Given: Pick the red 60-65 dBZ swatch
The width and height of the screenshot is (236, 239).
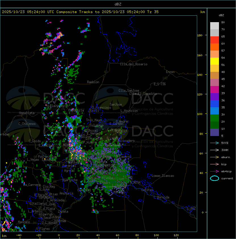Looking at the screenshot, I should click(214, 40).
